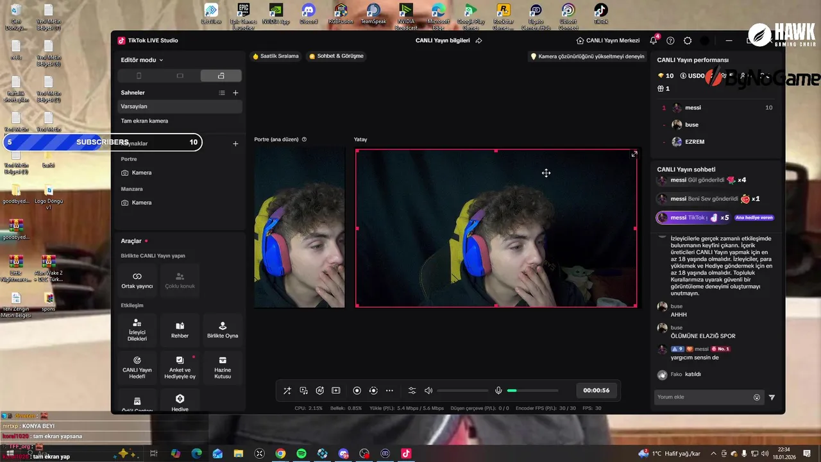Image resolution: width=821 pixels, height=462 pixels.
Task: Open CANLI Yayın bilgileri title
Action: [x=443, y=40]
